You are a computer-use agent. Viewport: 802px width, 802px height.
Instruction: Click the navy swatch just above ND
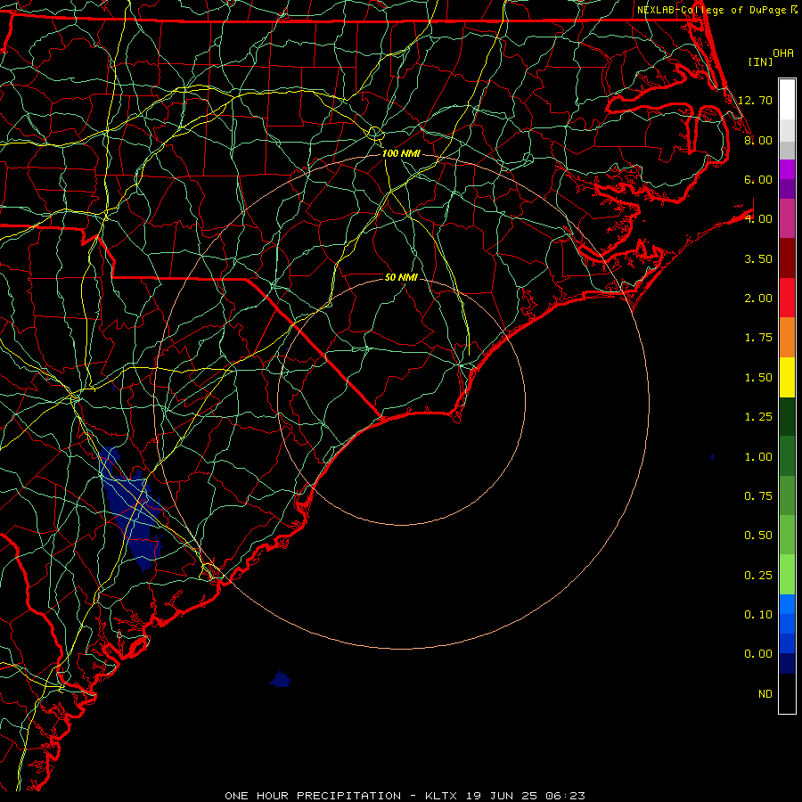pyautogui.click(x=787, y=663)
